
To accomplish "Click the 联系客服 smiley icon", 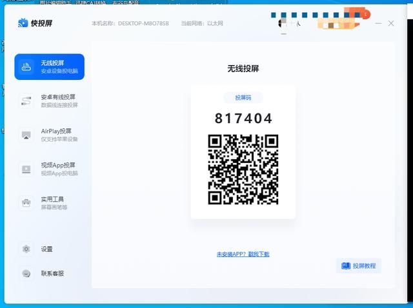I will tap(26, 274).
